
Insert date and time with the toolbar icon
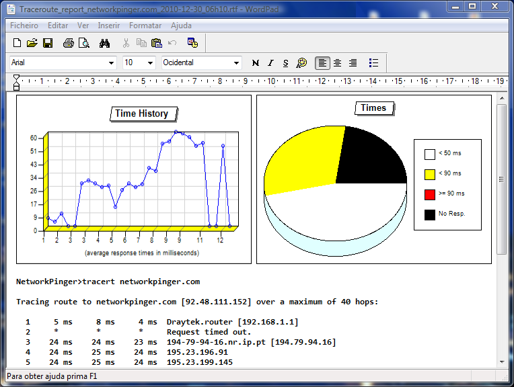tap(192, 43)
